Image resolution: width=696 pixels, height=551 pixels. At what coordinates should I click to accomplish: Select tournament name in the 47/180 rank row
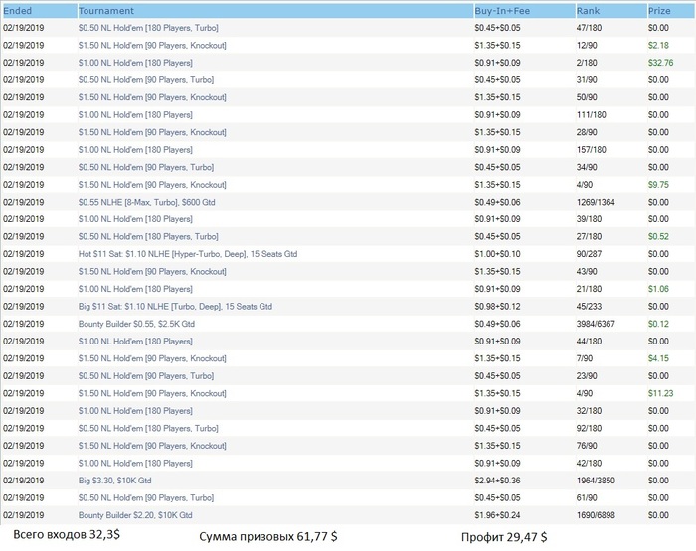[148, 28]
